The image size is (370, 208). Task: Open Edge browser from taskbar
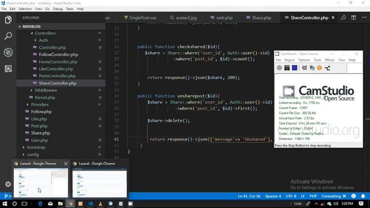point(40,203)
